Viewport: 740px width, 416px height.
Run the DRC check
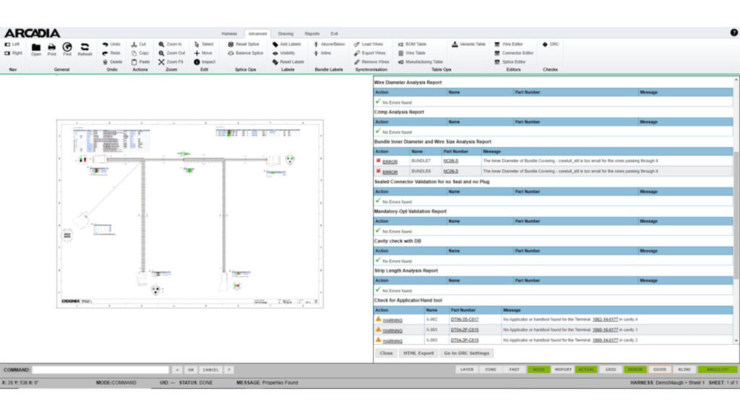551,44
